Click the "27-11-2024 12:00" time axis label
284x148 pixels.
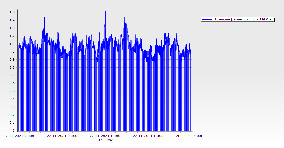coord(105,136)
